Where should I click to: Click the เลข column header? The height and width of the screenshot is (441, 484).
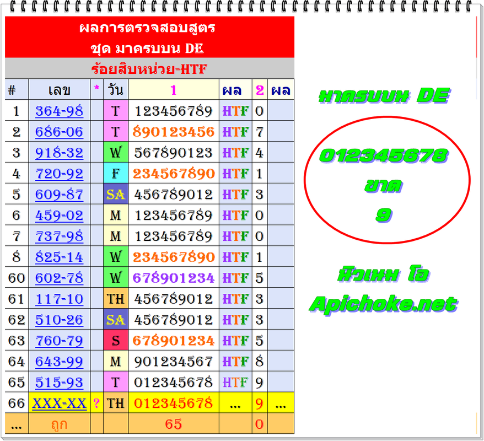click(x=60, y=90)
